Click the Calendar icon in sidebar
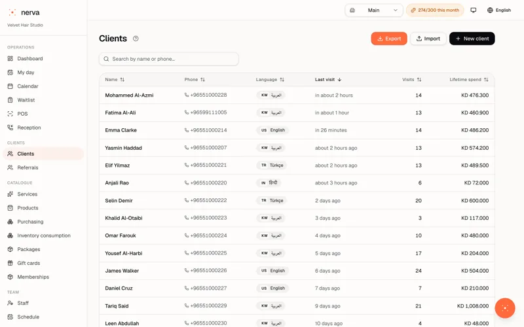This screenshot has height=327, width=524. pyautogui.click(x=10, y=86)
